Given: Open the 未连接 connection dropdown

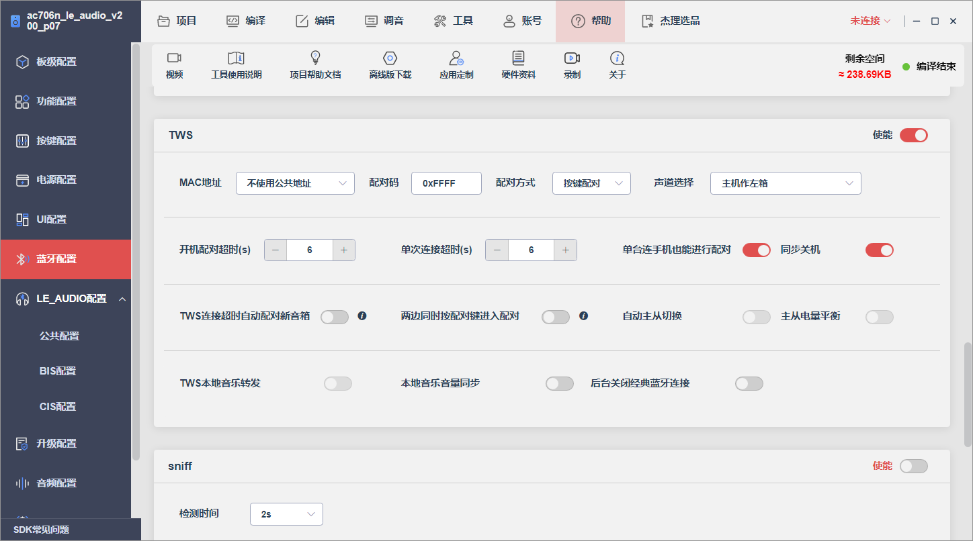Looking at the screenshot, I should (870, 21).
